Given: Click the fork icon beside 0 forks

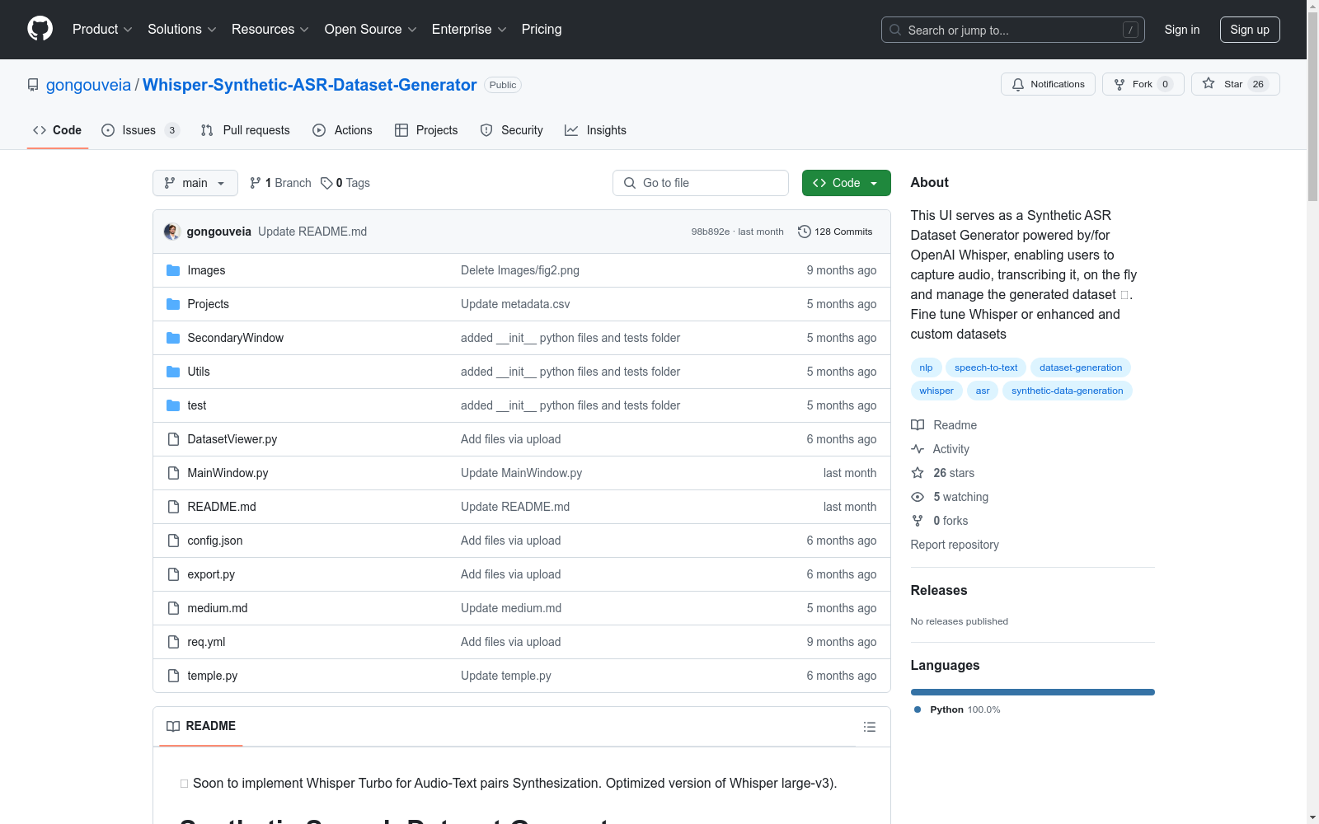Looking at the screenshot, I should [918, 521].
